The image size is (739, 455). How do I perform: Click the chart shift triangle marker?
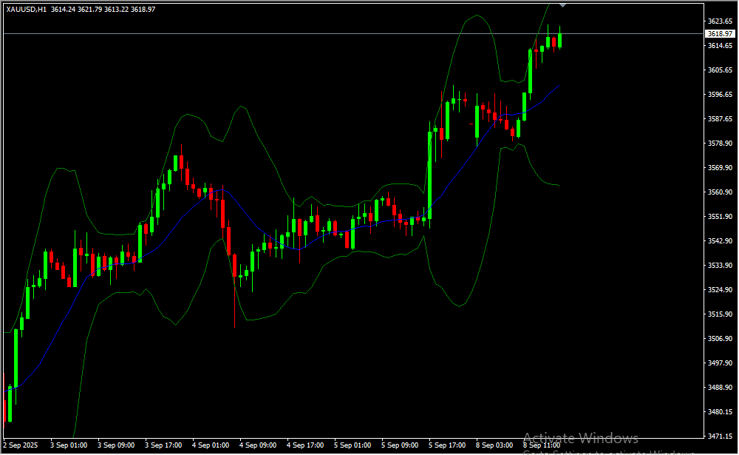pyautogui.click(x=563, y=4)
